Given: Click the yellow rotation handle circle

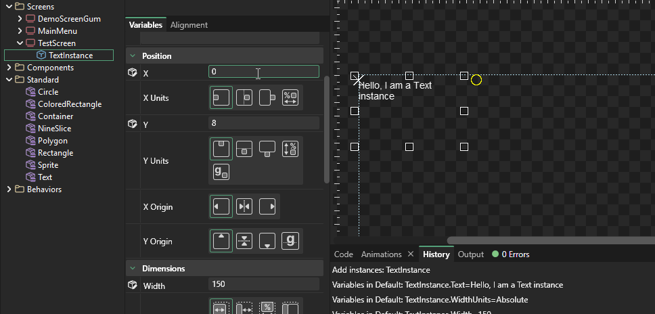Looking at the screenshot, I should (476, 81).
